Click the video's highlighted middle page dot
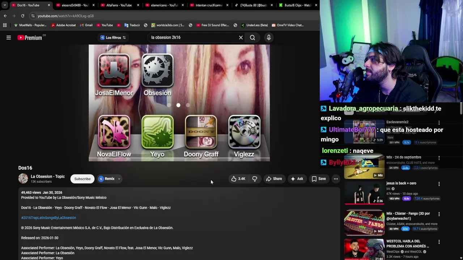The width and height of the screenshot is (463, 260). coord(178,105)
